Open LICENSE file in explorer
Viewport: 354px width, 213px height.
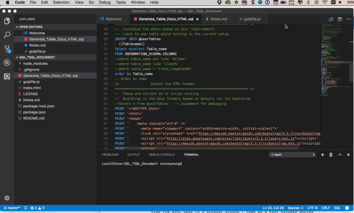tap(55, 94)
